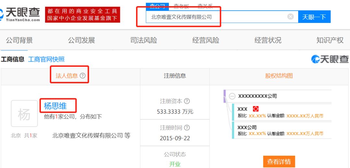Click the 北京 共1家 region label
The image size is (350, 168).
tap(24, 136)
